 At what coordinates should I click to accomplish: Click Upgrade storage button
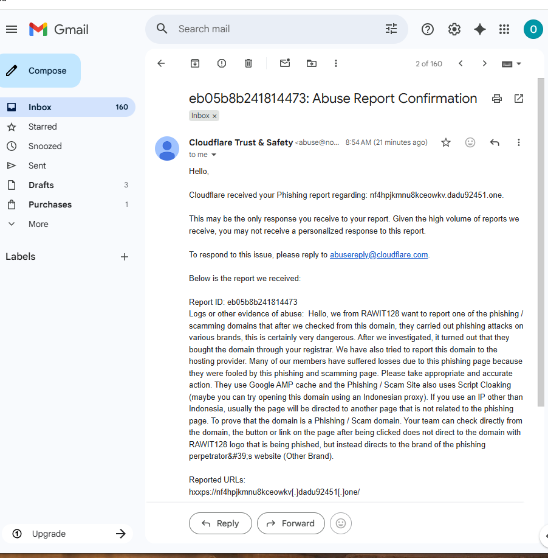click(x=67, y=534)
